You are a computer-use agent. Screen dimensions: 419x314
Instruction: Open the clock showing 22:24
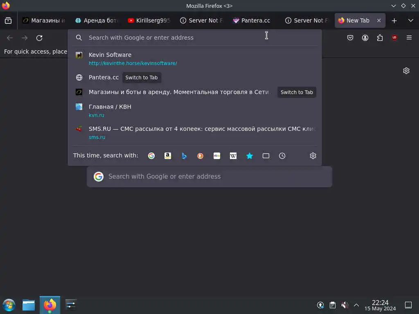pos(380,305)
